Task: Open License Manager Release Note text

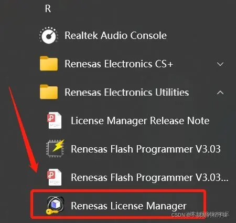Action: tap(140, 120)
